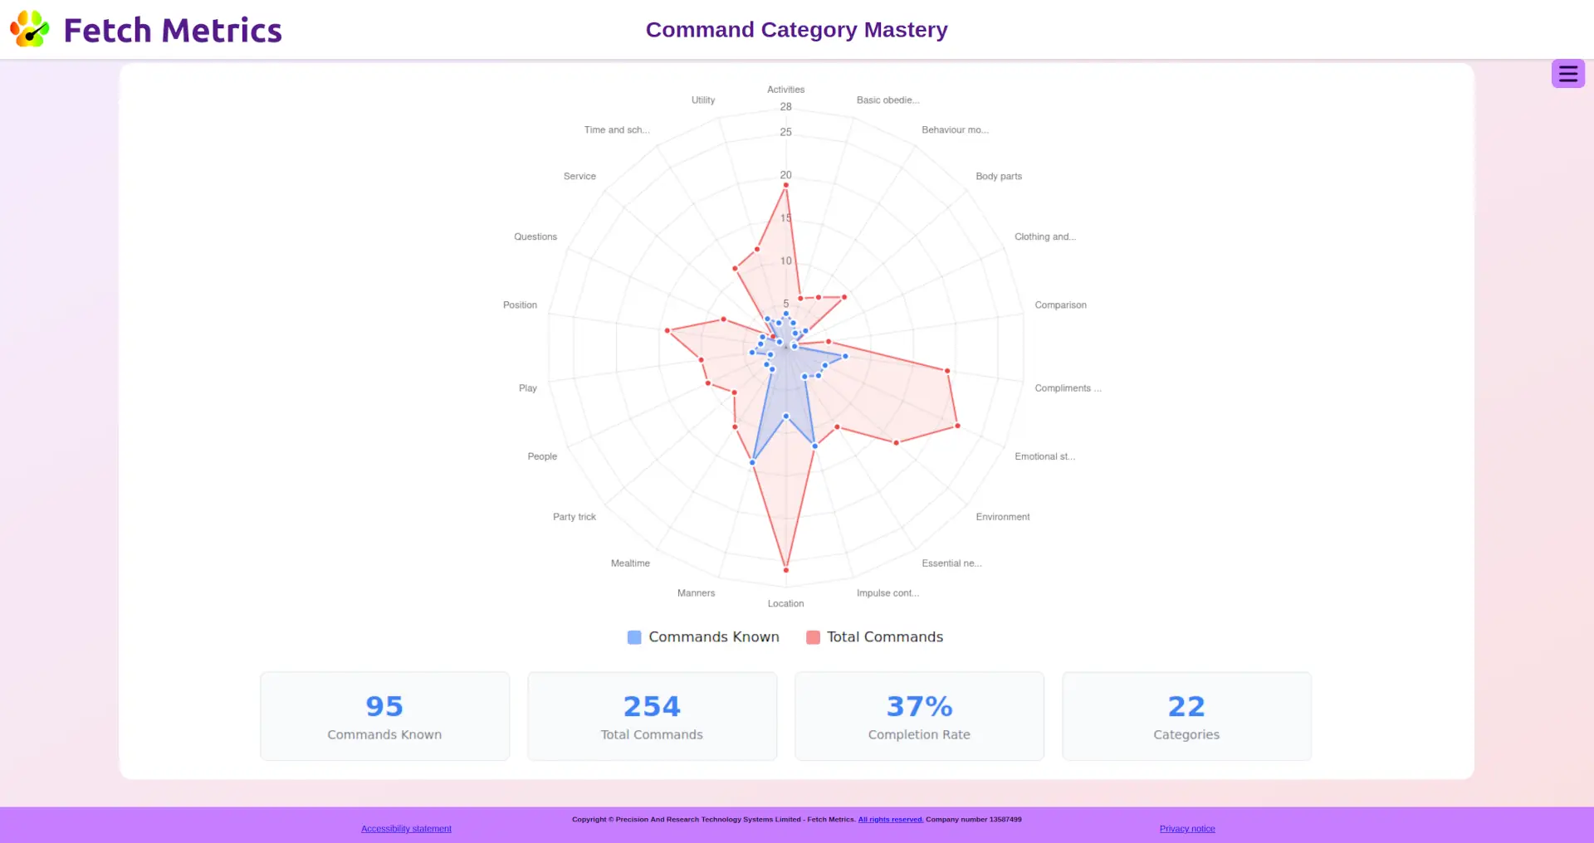This screenshot has height=843, width=1594.
Task: Select the 95 Commands Known card
Action: pos(384,716)
